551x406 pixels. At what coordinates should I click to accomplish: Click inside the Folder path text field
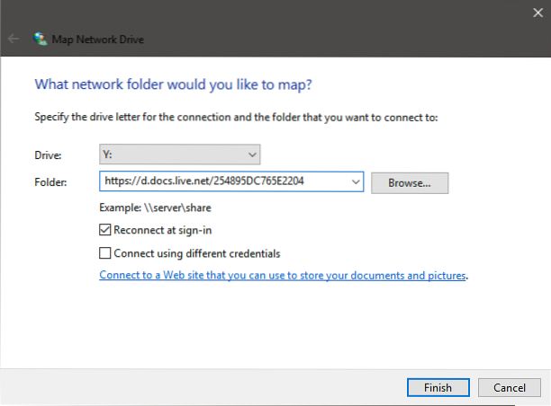click(223, 182)
